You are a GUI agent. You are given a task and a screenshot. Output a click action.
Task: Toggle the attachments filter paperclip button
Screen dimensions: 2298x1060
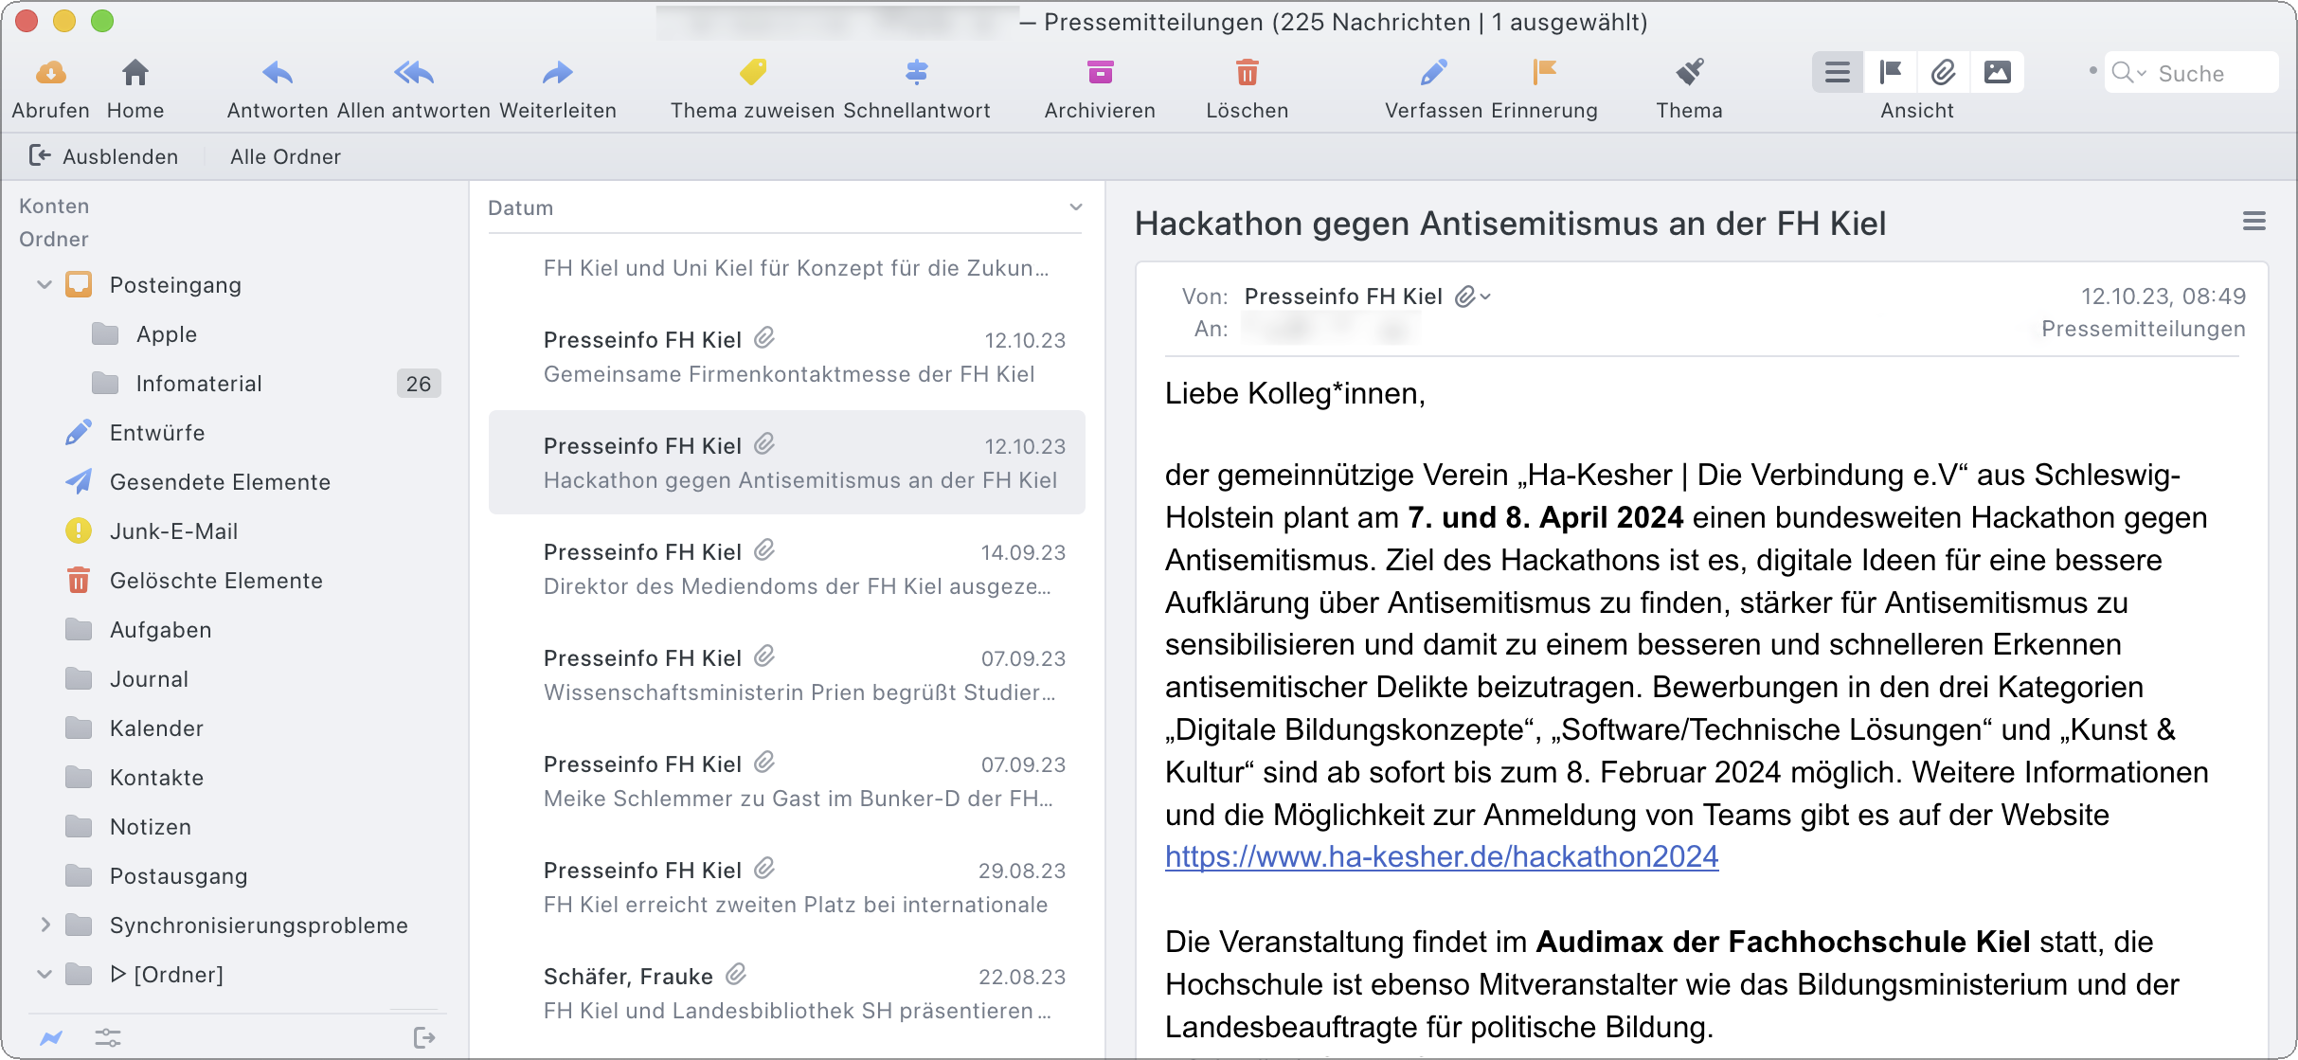click(x=1944, y=73)
